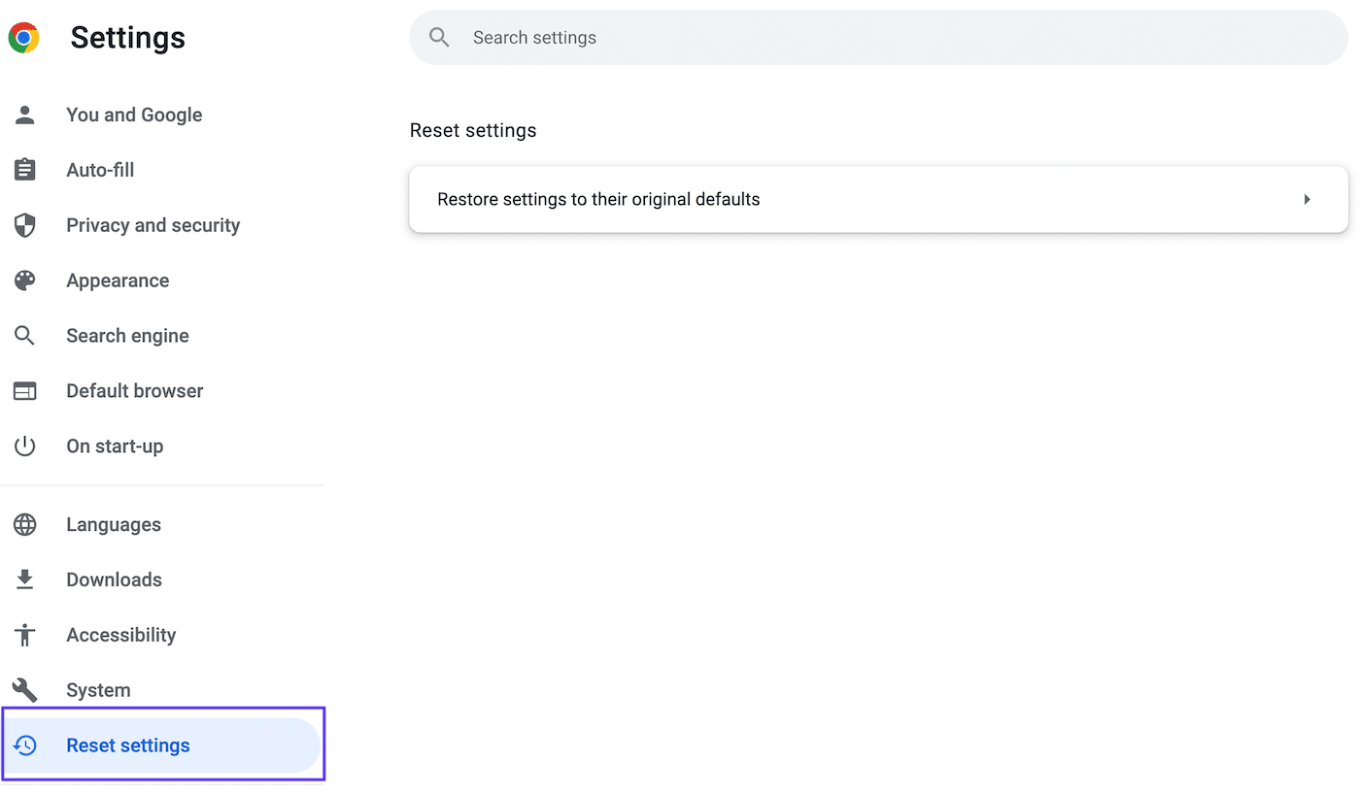Select the Privacy and security shield icon

(24, 224)
